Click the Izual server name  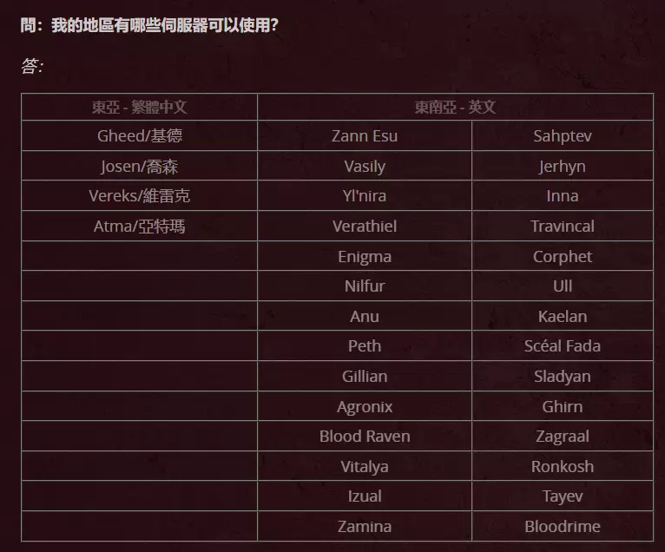point(365,496)
